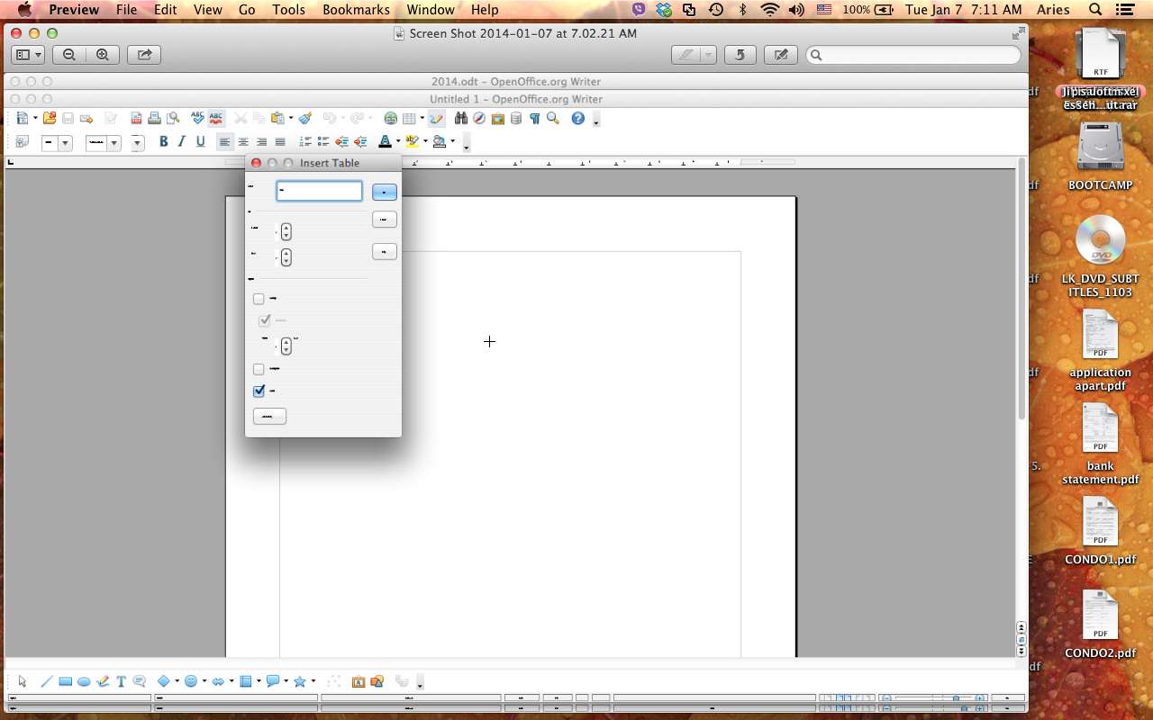Click the Bold formatting icon
Viewport: 1153px width, 720px height.
[163, 141]
